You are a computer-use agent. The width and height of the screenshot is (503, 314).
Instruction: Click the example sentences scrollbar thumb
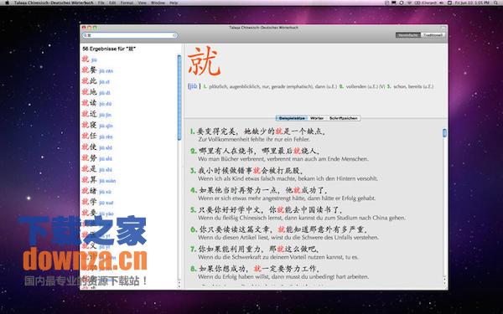[444, 132]
